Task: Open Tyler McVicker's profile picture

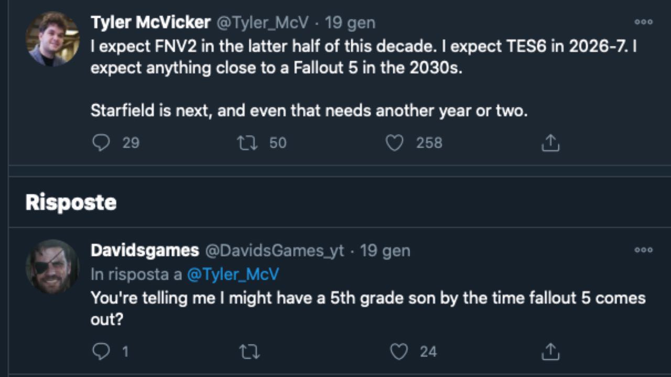Action: [52, 39]
